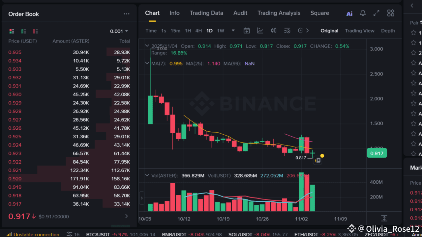Select the Time chart view option
The image size is (422, 237).
[x=151, y=31]
